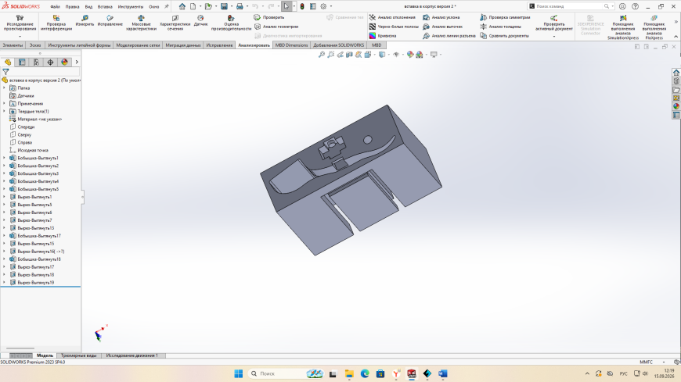Click the Rebuild traffic light icon

(302, 6)
